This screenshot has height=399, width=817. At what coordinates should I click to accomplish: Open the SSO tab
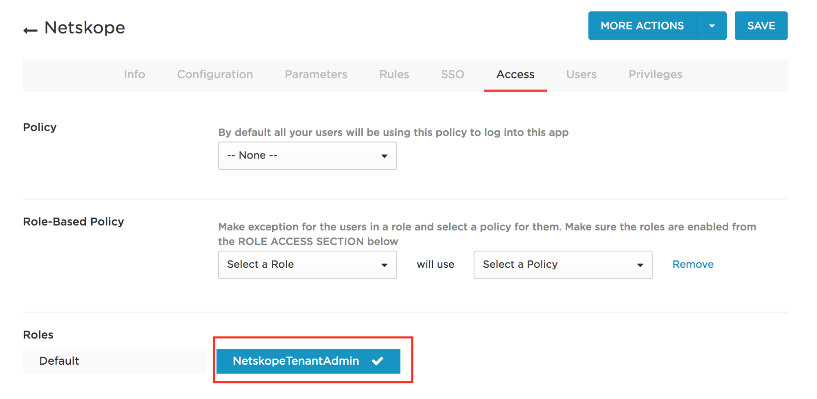452,74
